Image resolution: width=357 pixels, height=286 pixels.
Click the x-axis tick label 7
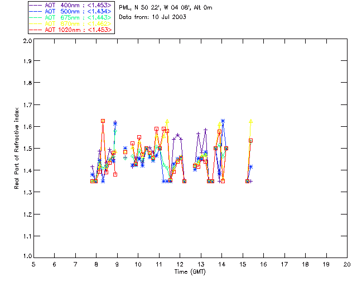coord(75,264)
